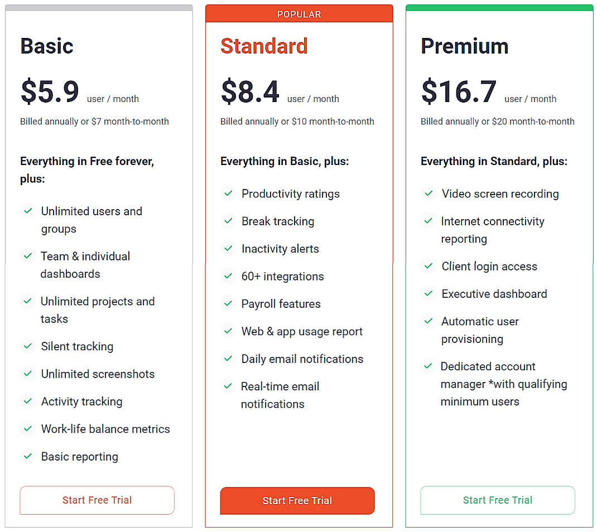Click the $8.4 Standard price

click(x=251, y=91)
